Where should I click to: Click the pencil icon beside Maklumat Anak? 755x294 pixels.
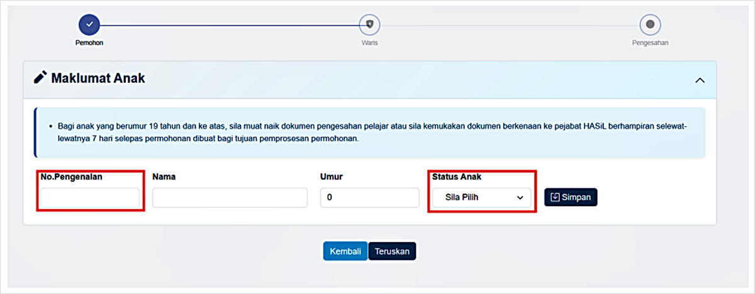tap(40, 78)
